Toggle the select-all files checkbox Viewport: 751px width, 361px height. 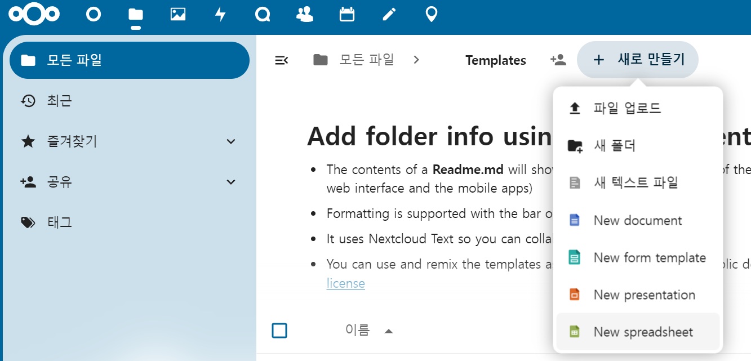click(279, 331)
